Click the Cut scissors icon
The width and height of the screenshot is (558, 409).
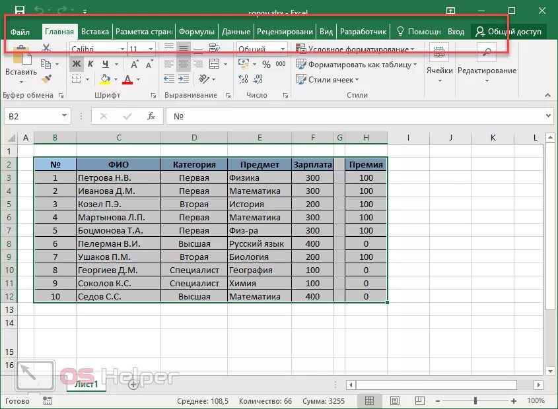coord(46,47)
